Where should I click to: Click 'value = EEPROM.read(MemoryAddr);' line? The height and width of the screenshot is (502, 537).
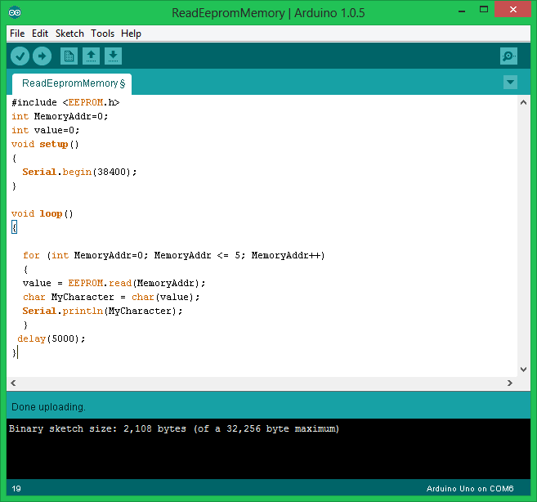tap(114, 283)
